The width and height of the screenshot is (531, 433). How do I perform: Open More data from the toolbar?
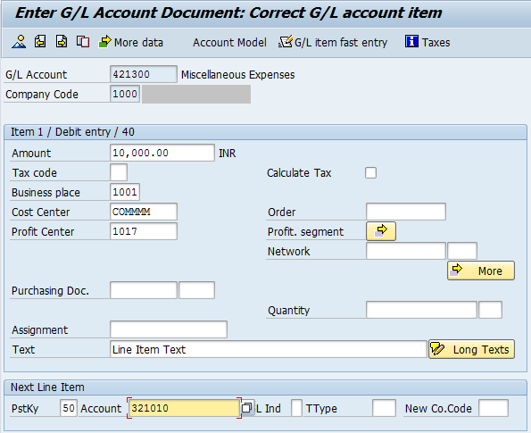(x=130, y=42)
